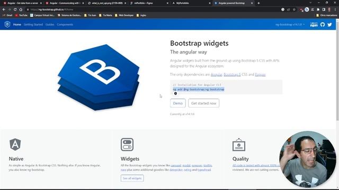Open the carousel widget link
Image resolution: width=339 pixels, height=190 pixels.
[x=176, y=165]
